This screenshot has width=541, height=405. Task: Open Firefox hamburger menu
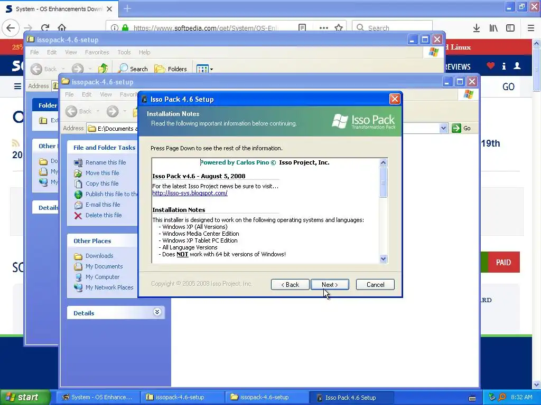[x=530, y=28]
